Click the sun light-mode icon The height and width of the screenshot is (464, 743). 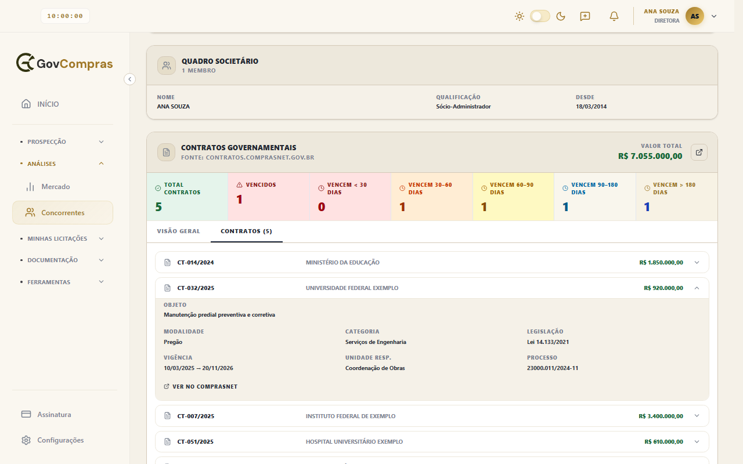pyautogui.click(x=520, y=16)
